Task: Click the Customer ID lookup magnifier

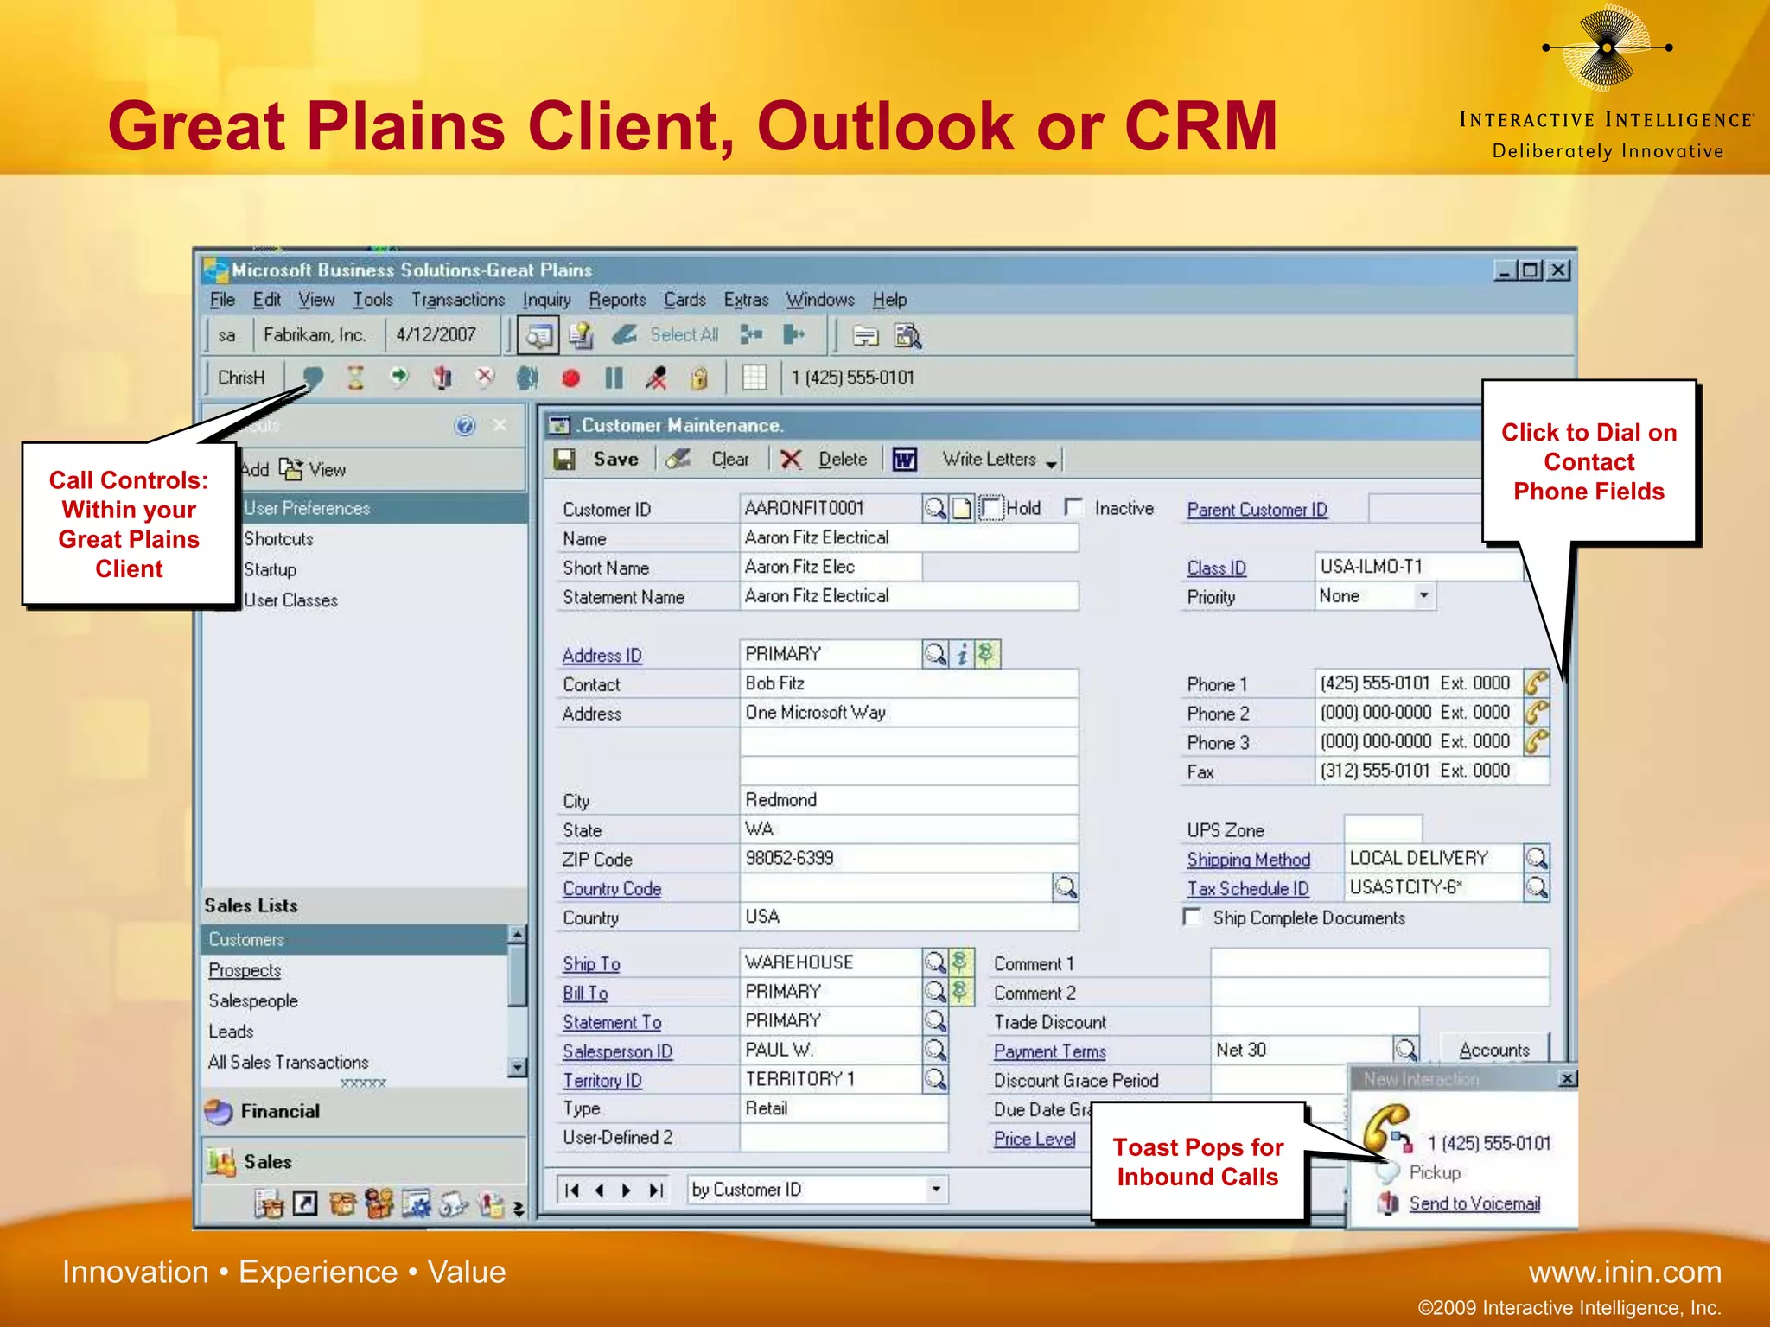Action: (x=934, y=508)
